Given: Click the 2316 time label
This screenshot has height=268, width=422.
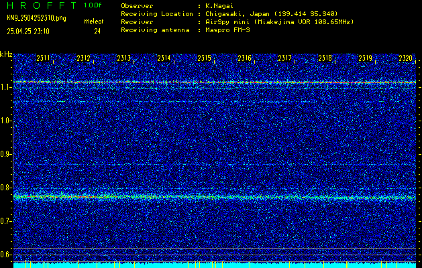Looking at the screenshot, I should [244, 58].
